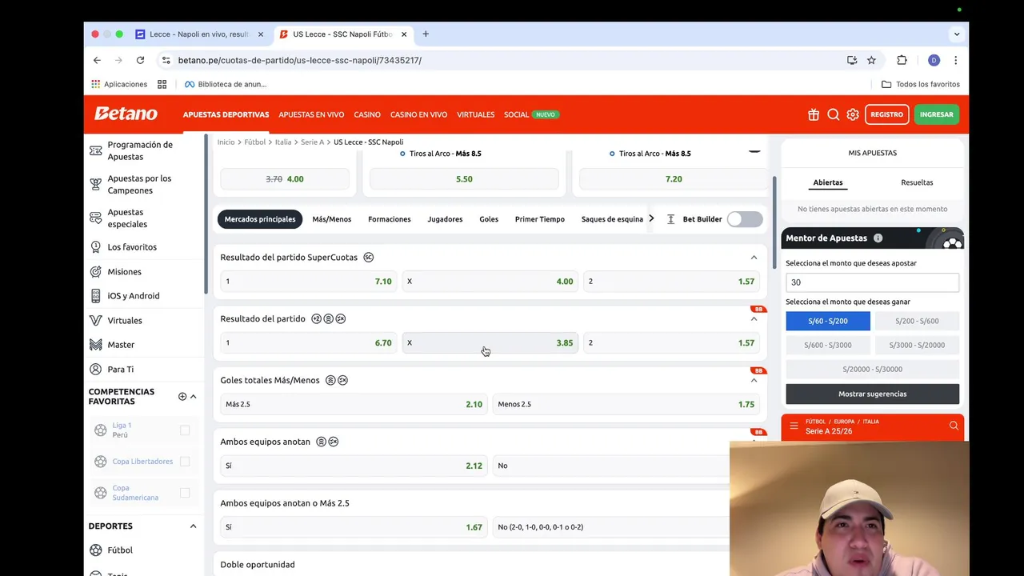The height and width of the screenshot is (576, 1024).
Task: Open Todos los favoritos bookmarks folder
Action: [x=920, y=84]
